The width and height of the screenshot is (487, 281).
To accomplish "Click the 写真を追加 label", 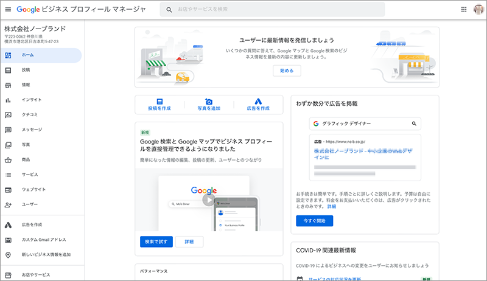I will click(209, 108).
